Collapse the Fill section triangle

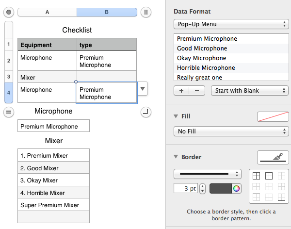176,116
